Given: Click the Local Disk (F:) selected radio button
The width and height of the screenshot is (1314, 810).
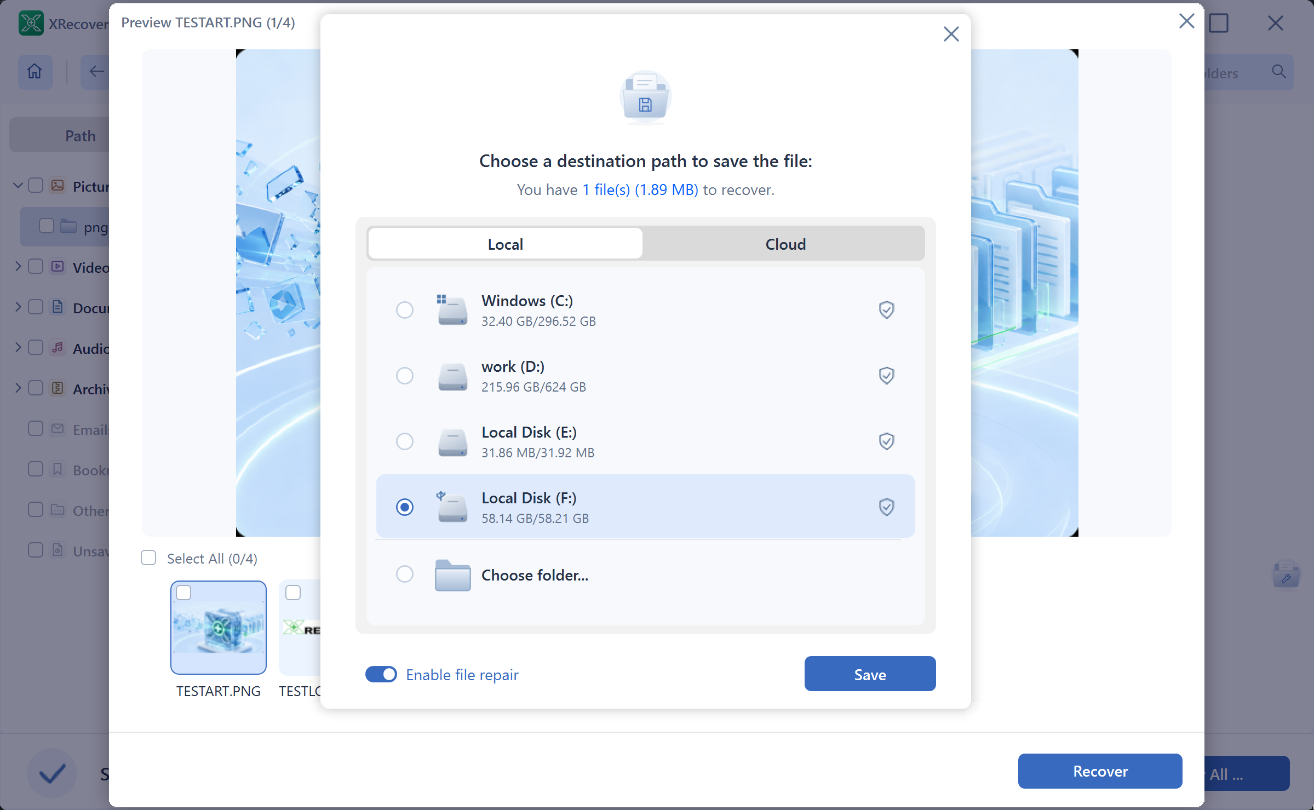Looking at the screenshot, I should pos(404,507).
